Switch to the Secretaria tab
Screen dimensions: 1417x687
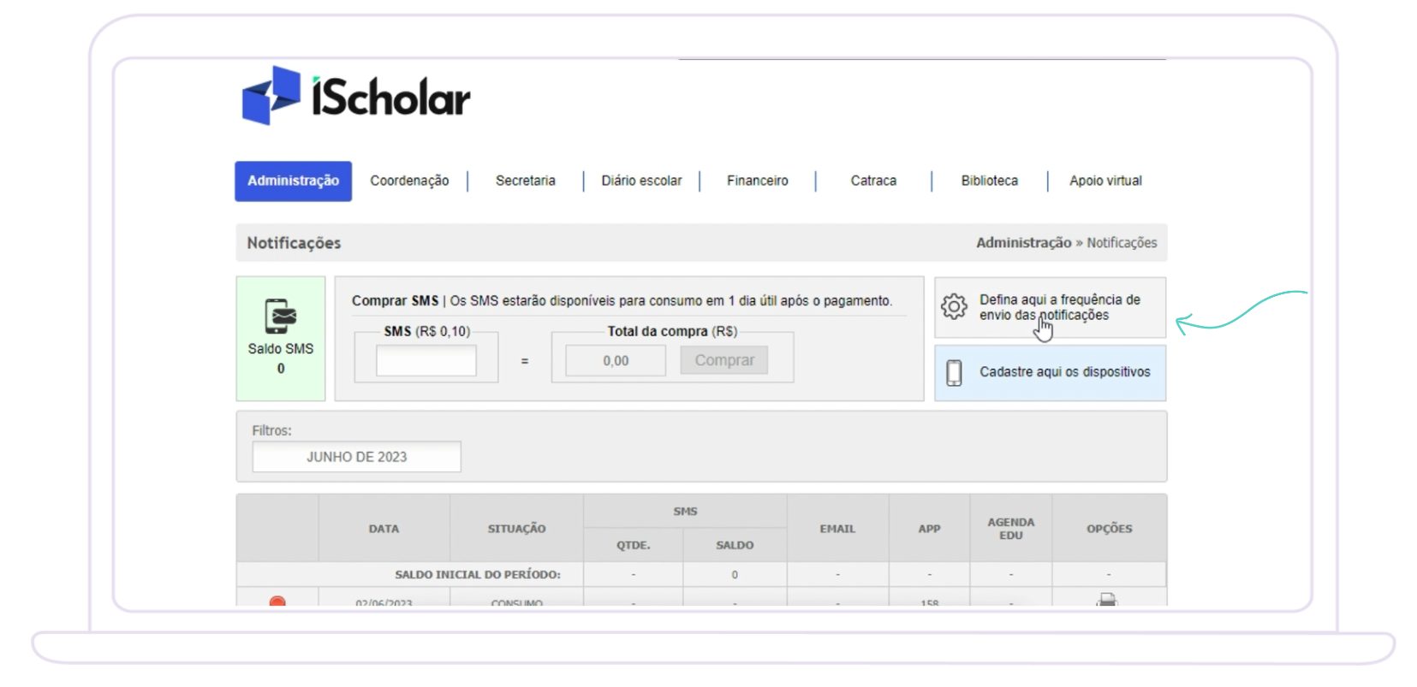click(x=526, y=181)
